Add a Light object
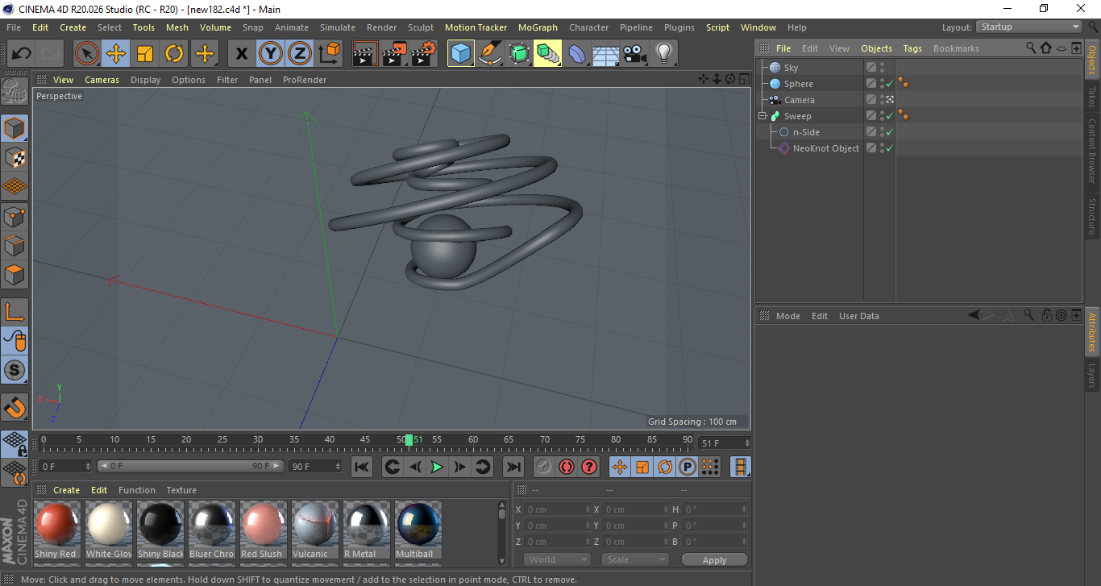 click(x=663, y=54)
